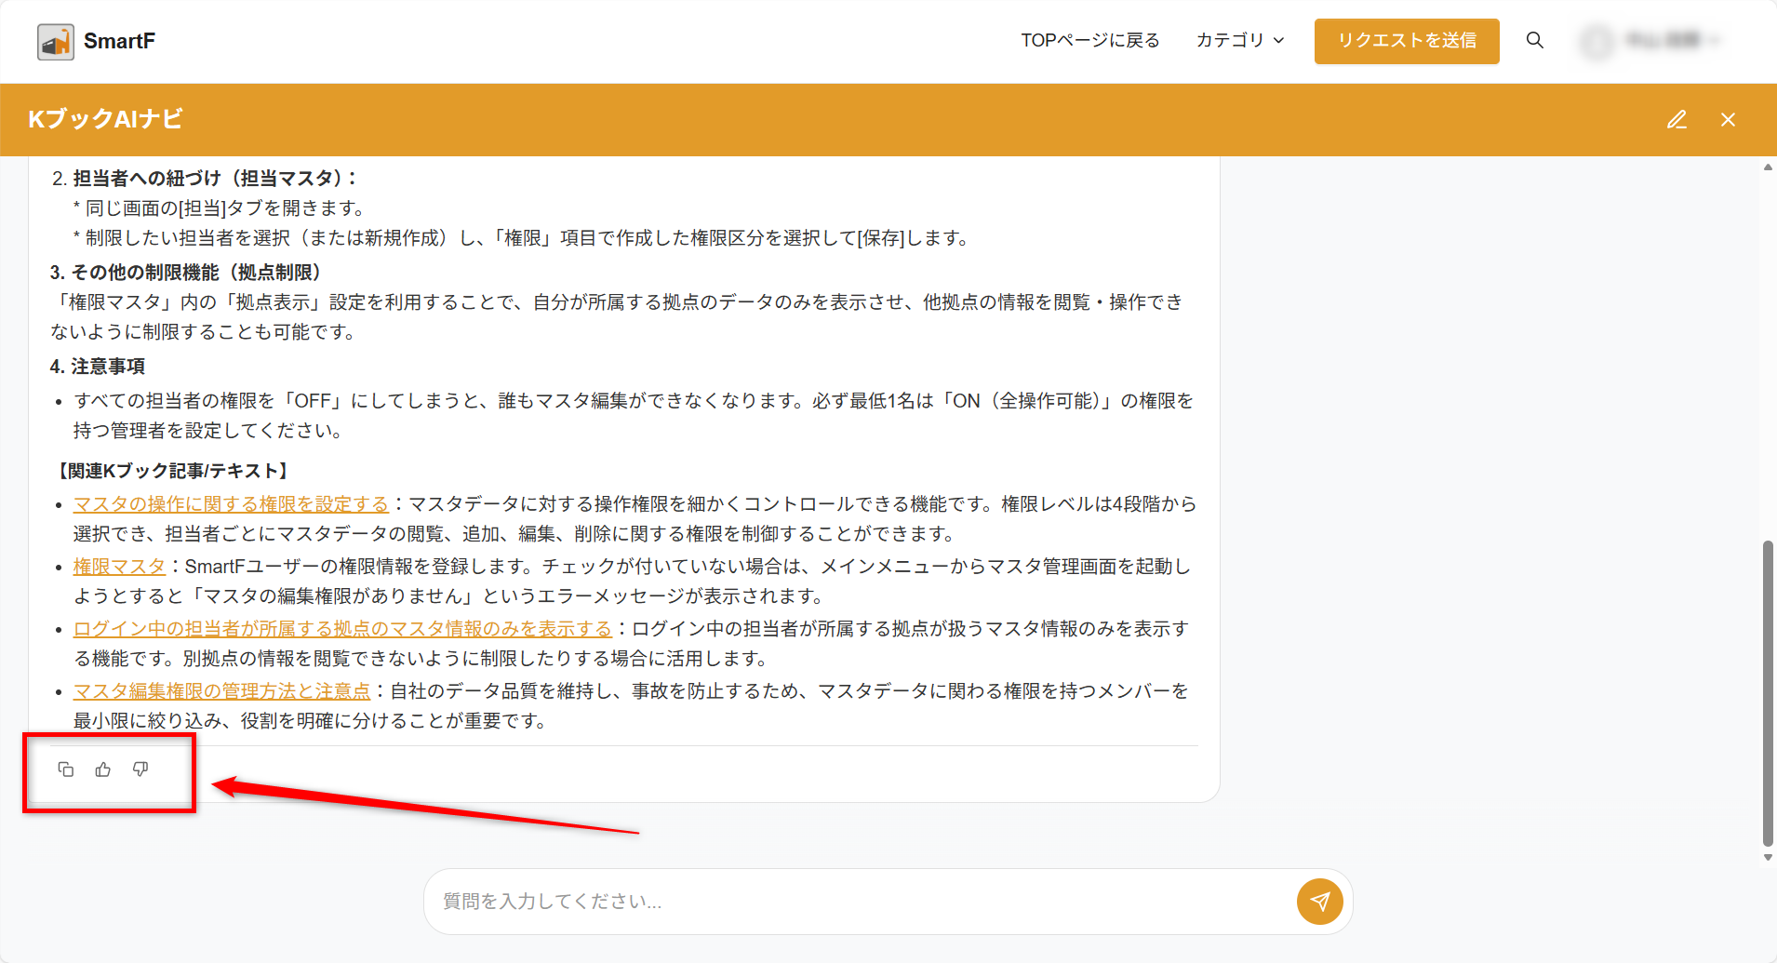The image size is (1777, 963).
Task: Go to TOPページに戻る
Action: tap(1089, 40)
